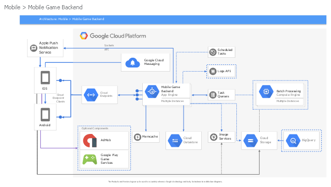
Task: Select the Memcache icon
Action: [x=138, y=137]
